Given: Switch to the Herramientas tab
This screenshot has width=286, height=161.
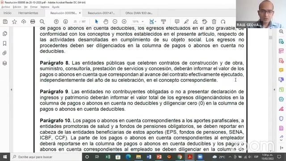Looking at the screenshot, I should 28,13.
